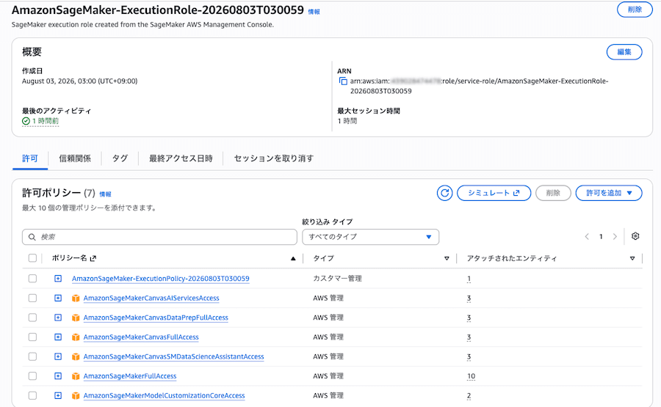
Task: Switch to the 許可 tab
Action: (x=30, y=158)
